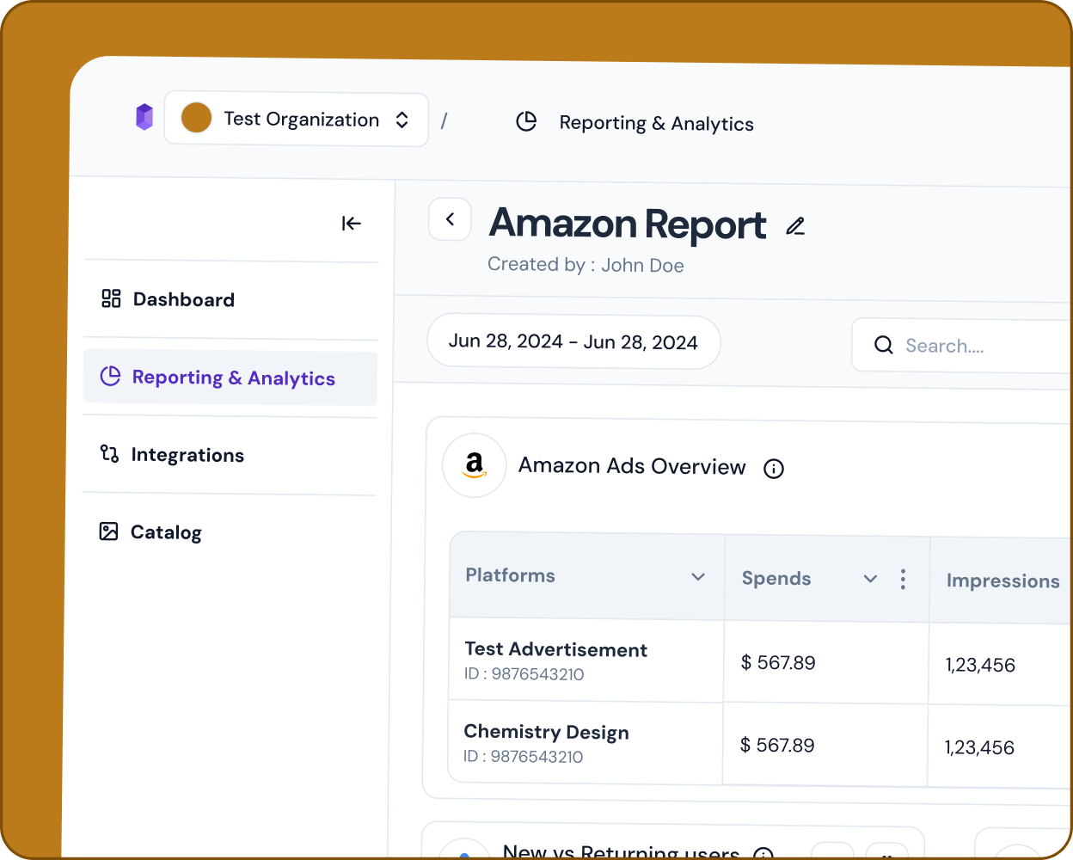Click the orange organization avatar

point(197,118)
